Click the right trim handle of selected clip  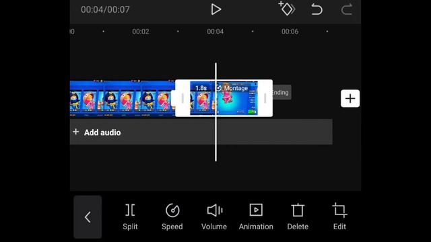tap(265, 98)
